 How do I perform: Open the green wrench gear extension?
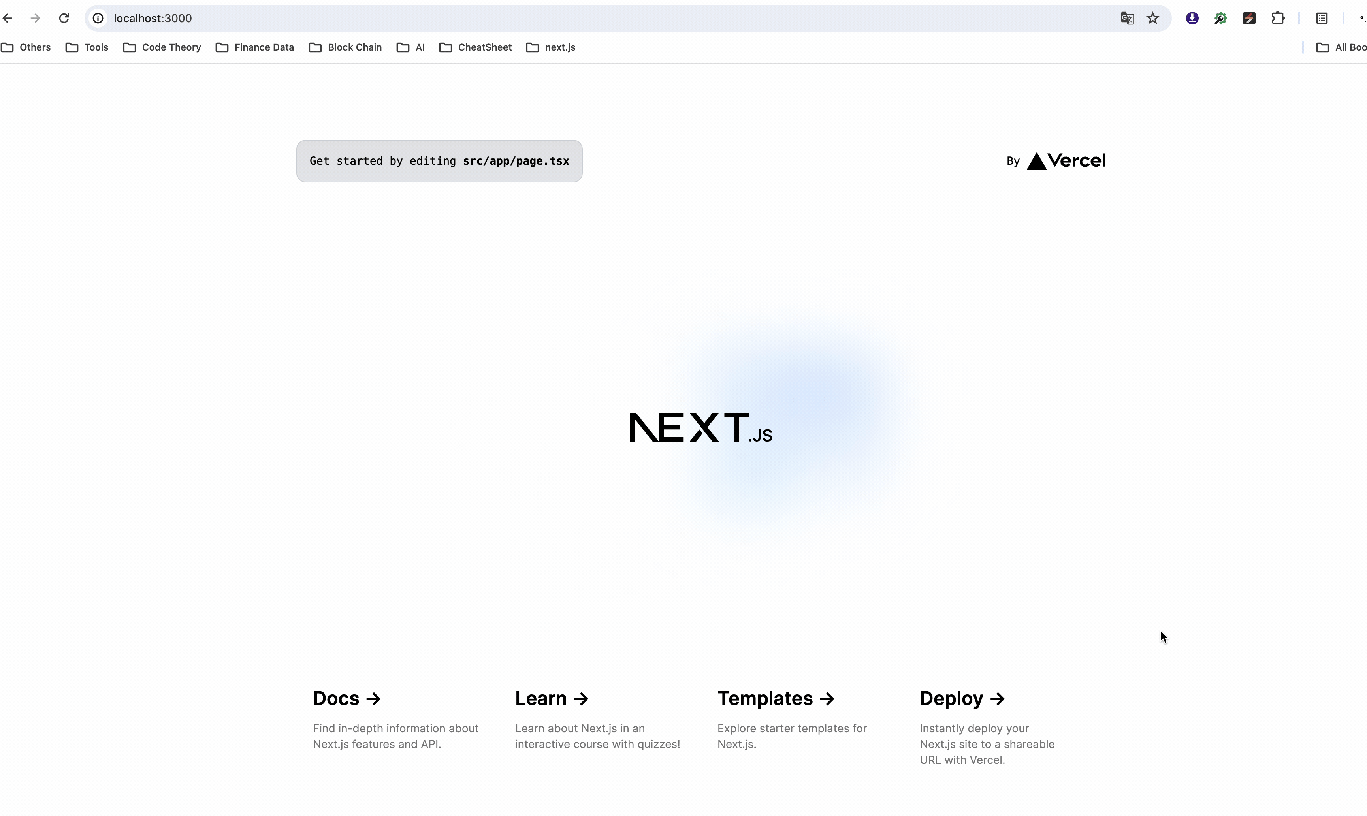point(1220,18)
